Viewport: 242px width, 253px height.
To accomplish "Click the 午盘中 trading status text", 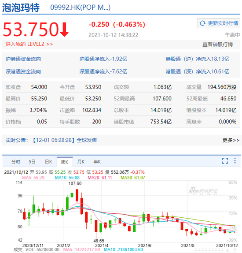I will coord(232,35).
